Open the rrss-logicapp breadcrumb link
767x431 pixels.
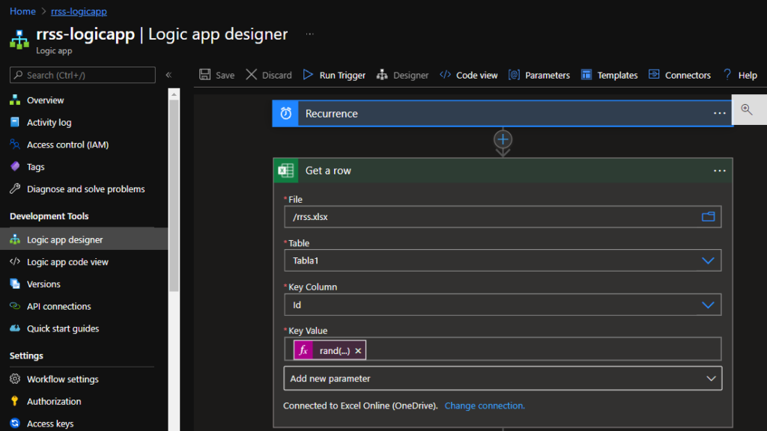[79, 11]
